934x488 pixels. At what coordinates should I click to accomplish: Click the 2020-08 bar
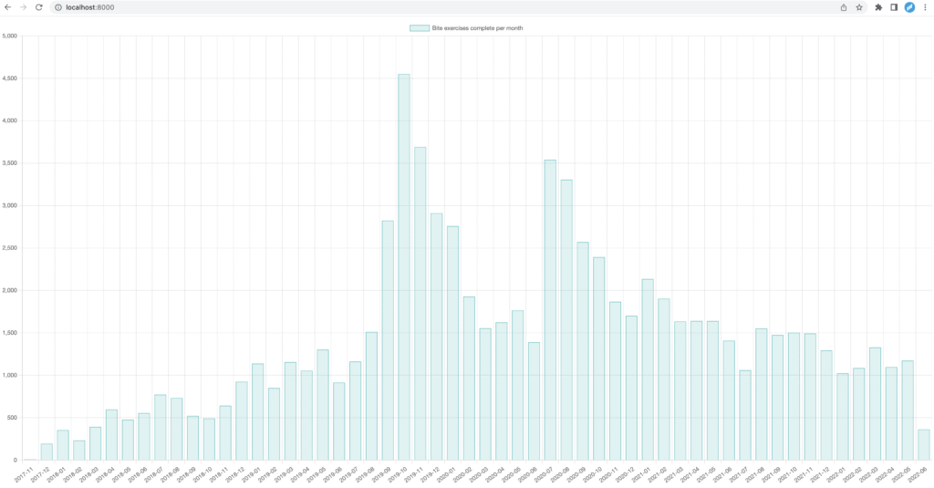[x=566, y=319]
